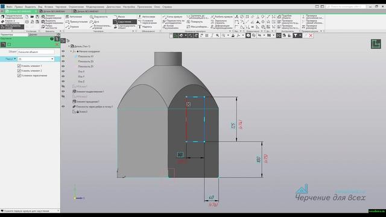The width and height of the screenshot is (386, 217).
Task: Open the zoom icon's dropdown arrow
Action: click(228, 36)
